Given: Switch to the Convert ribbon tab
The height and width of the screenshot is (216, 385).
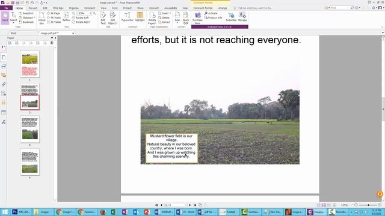Looking at the screenshot, I should [33, 8].
